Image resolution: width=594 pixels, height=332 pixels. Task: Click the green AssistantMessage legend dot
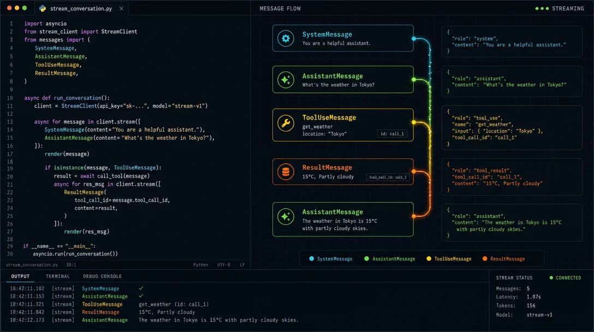[366, 258]
